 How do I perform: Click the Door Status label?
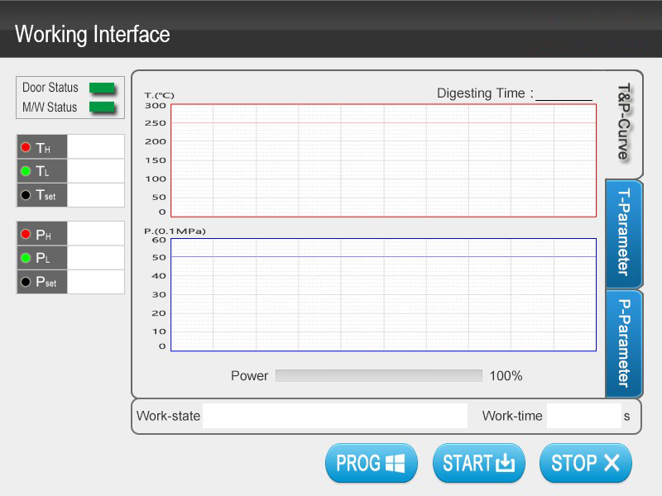[50, 88]
